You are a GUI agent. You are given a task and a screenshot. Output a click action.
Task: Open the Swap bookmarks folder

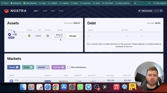pos(42,3)
